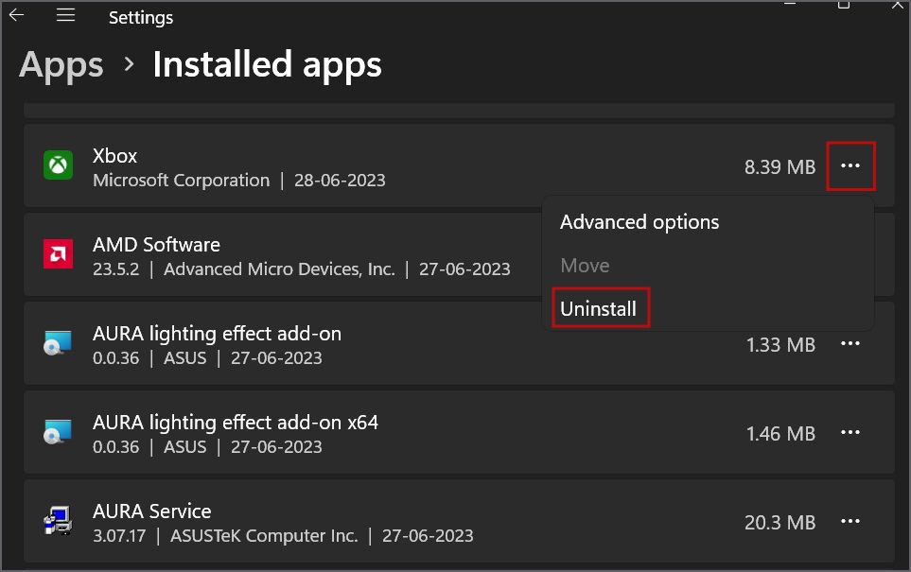Select Advanced options for Xbox
The image size is (911, 572).
pyautogui.click(x=639, y=221)
